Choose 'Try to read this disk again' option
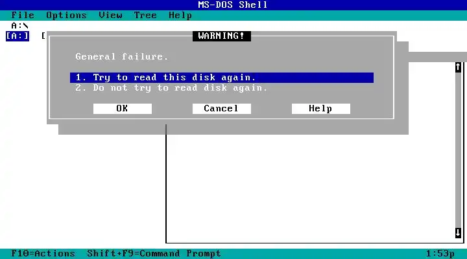This screenshot has height=259, width=467. tap(222, 78)
